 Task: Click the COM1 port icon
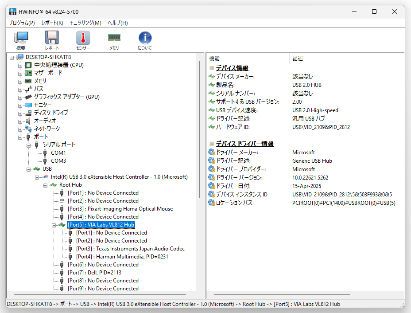pos(45,153)
